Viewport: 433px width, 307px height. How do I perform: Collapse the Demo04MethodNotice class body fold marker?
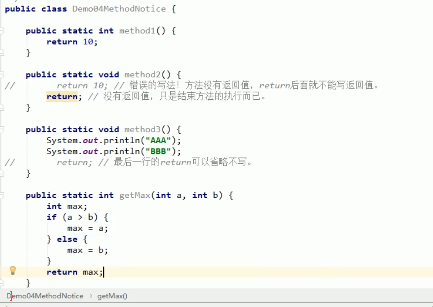pyautogui.click(x=2, y=9)
